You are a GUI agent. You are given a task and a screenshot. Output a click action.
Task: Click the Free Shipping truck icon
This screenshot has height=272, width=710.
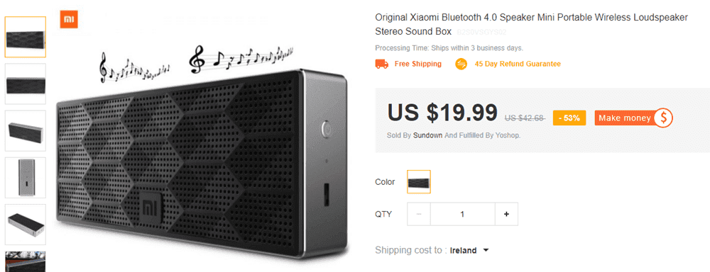(x=382, y=64)
